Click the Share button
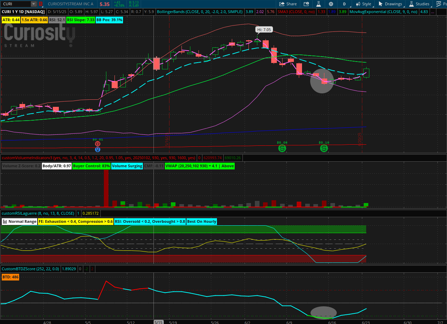This screenshot has width=447, height=324. click(x=288, y=4)
